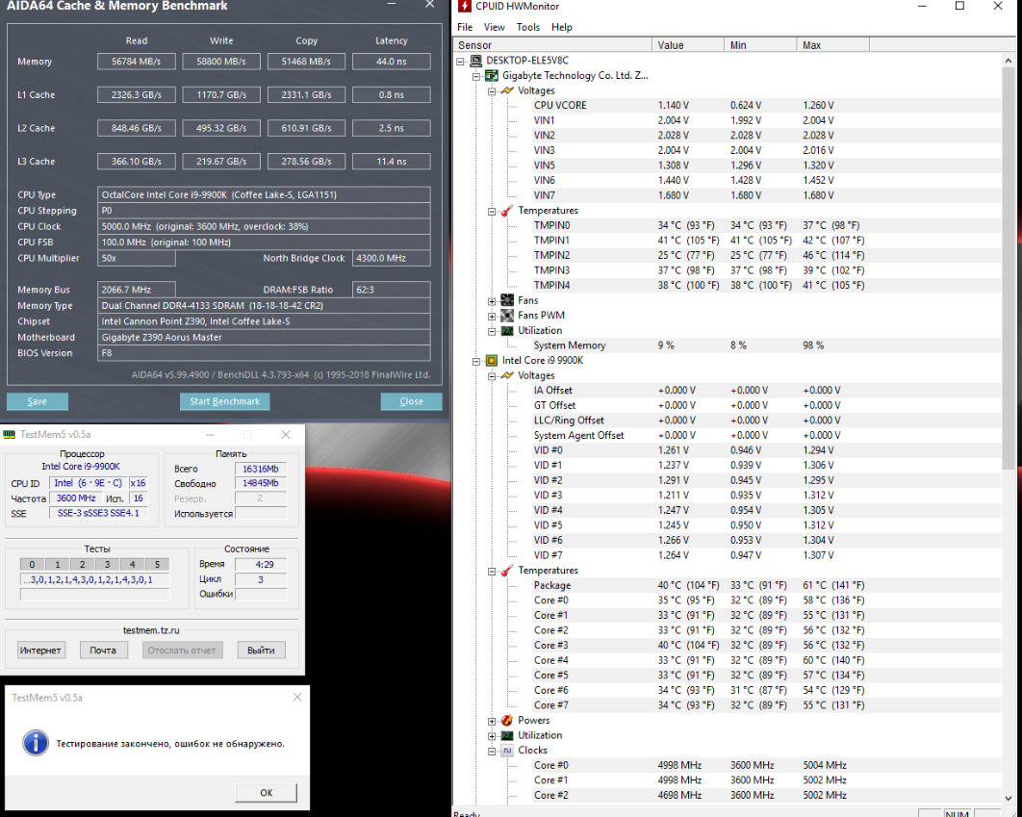Click the scrollbar up arrow in HWMonitor

pyautogui.click(x=1008, y=61)
